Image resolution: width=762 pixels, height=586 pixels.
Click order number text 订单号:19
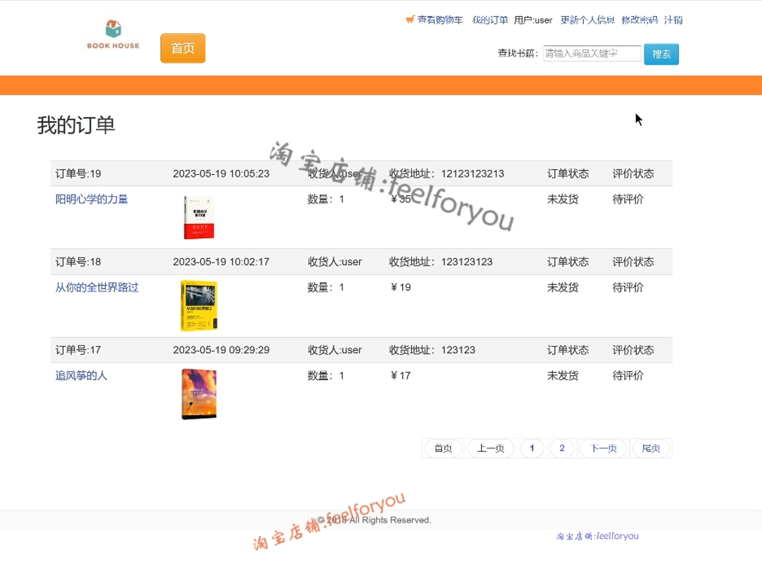tap(78, 174)
